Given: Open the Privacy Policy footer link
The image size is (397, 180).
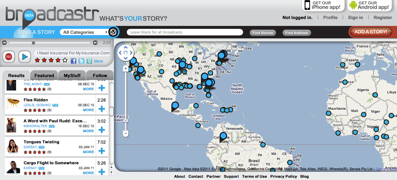Looking at the screenshot, I should point(283,176).
